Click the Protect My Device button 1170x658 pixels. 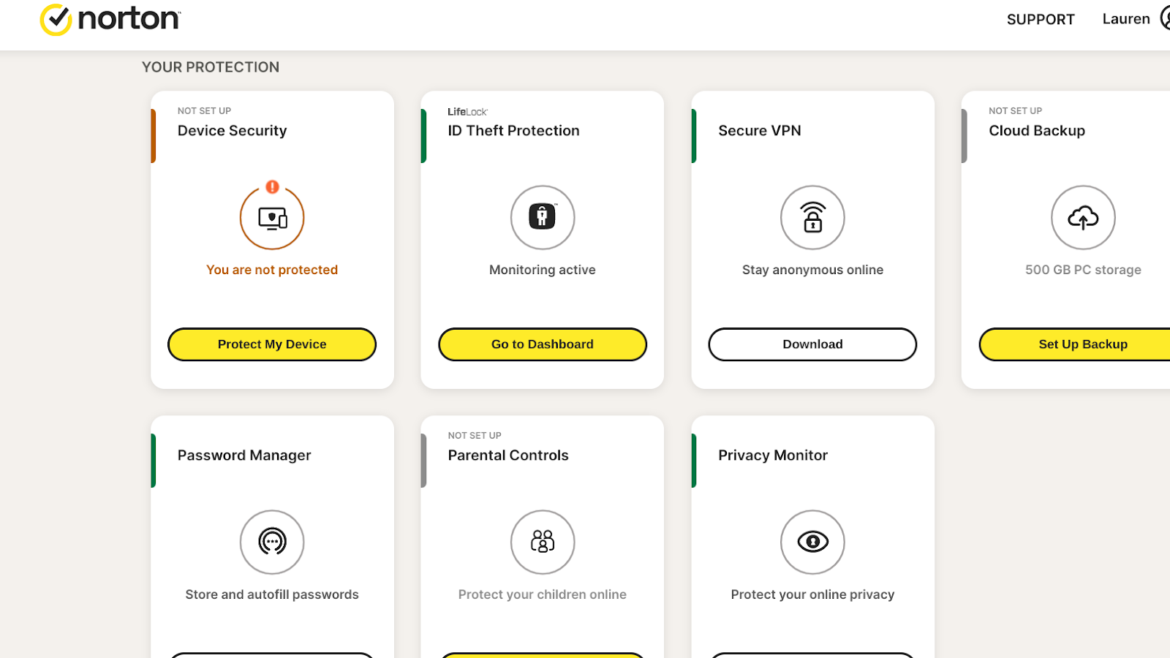click(272, 344)
